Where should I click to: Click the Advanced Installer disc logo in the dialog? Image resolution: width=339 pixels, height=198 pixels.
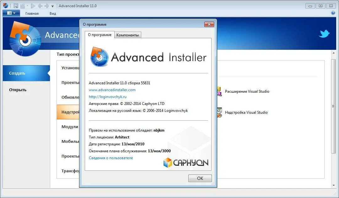pyautogui.click(x=99, y=57)
